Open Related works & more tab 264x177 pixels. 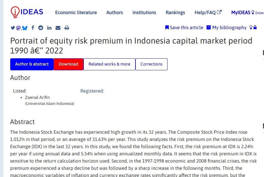tap(109, 64)
